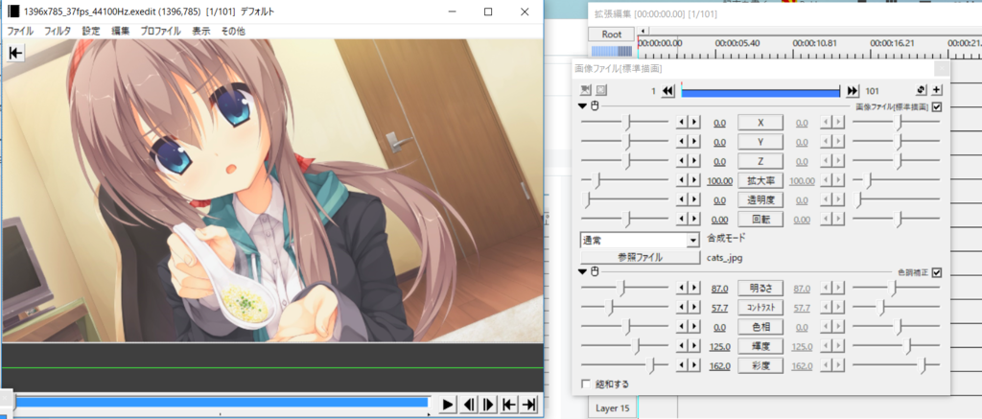Collapse the 色調補正 section triangle

click(584, 271)
